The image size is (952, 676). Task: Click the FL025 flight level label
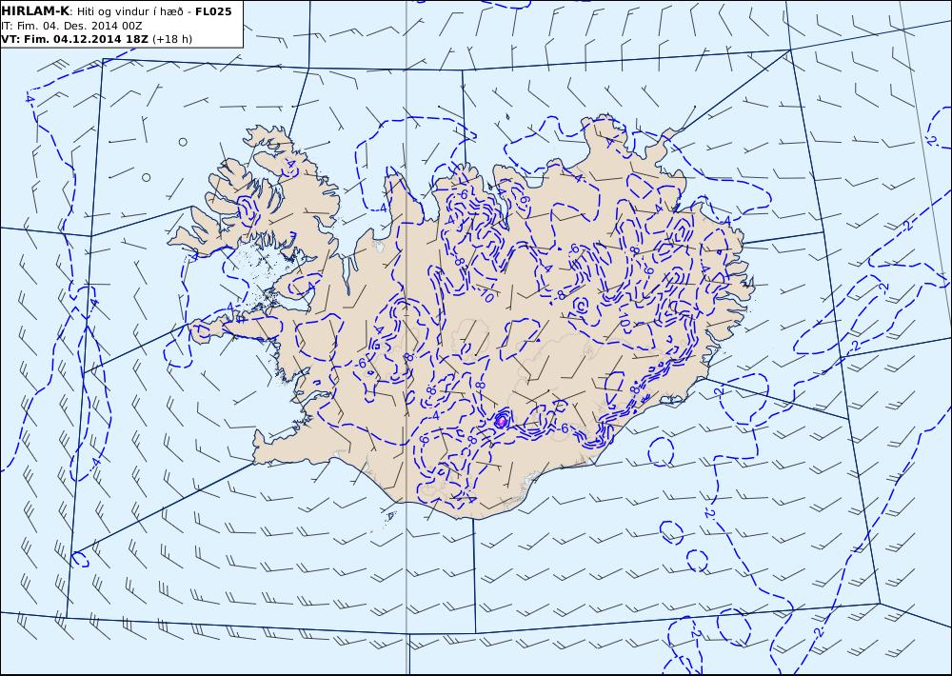213,11
